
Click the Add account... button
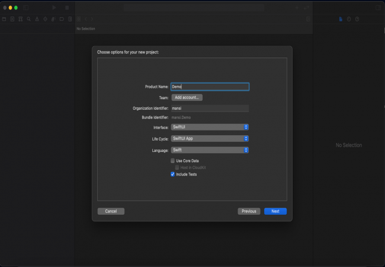point(187,98)
